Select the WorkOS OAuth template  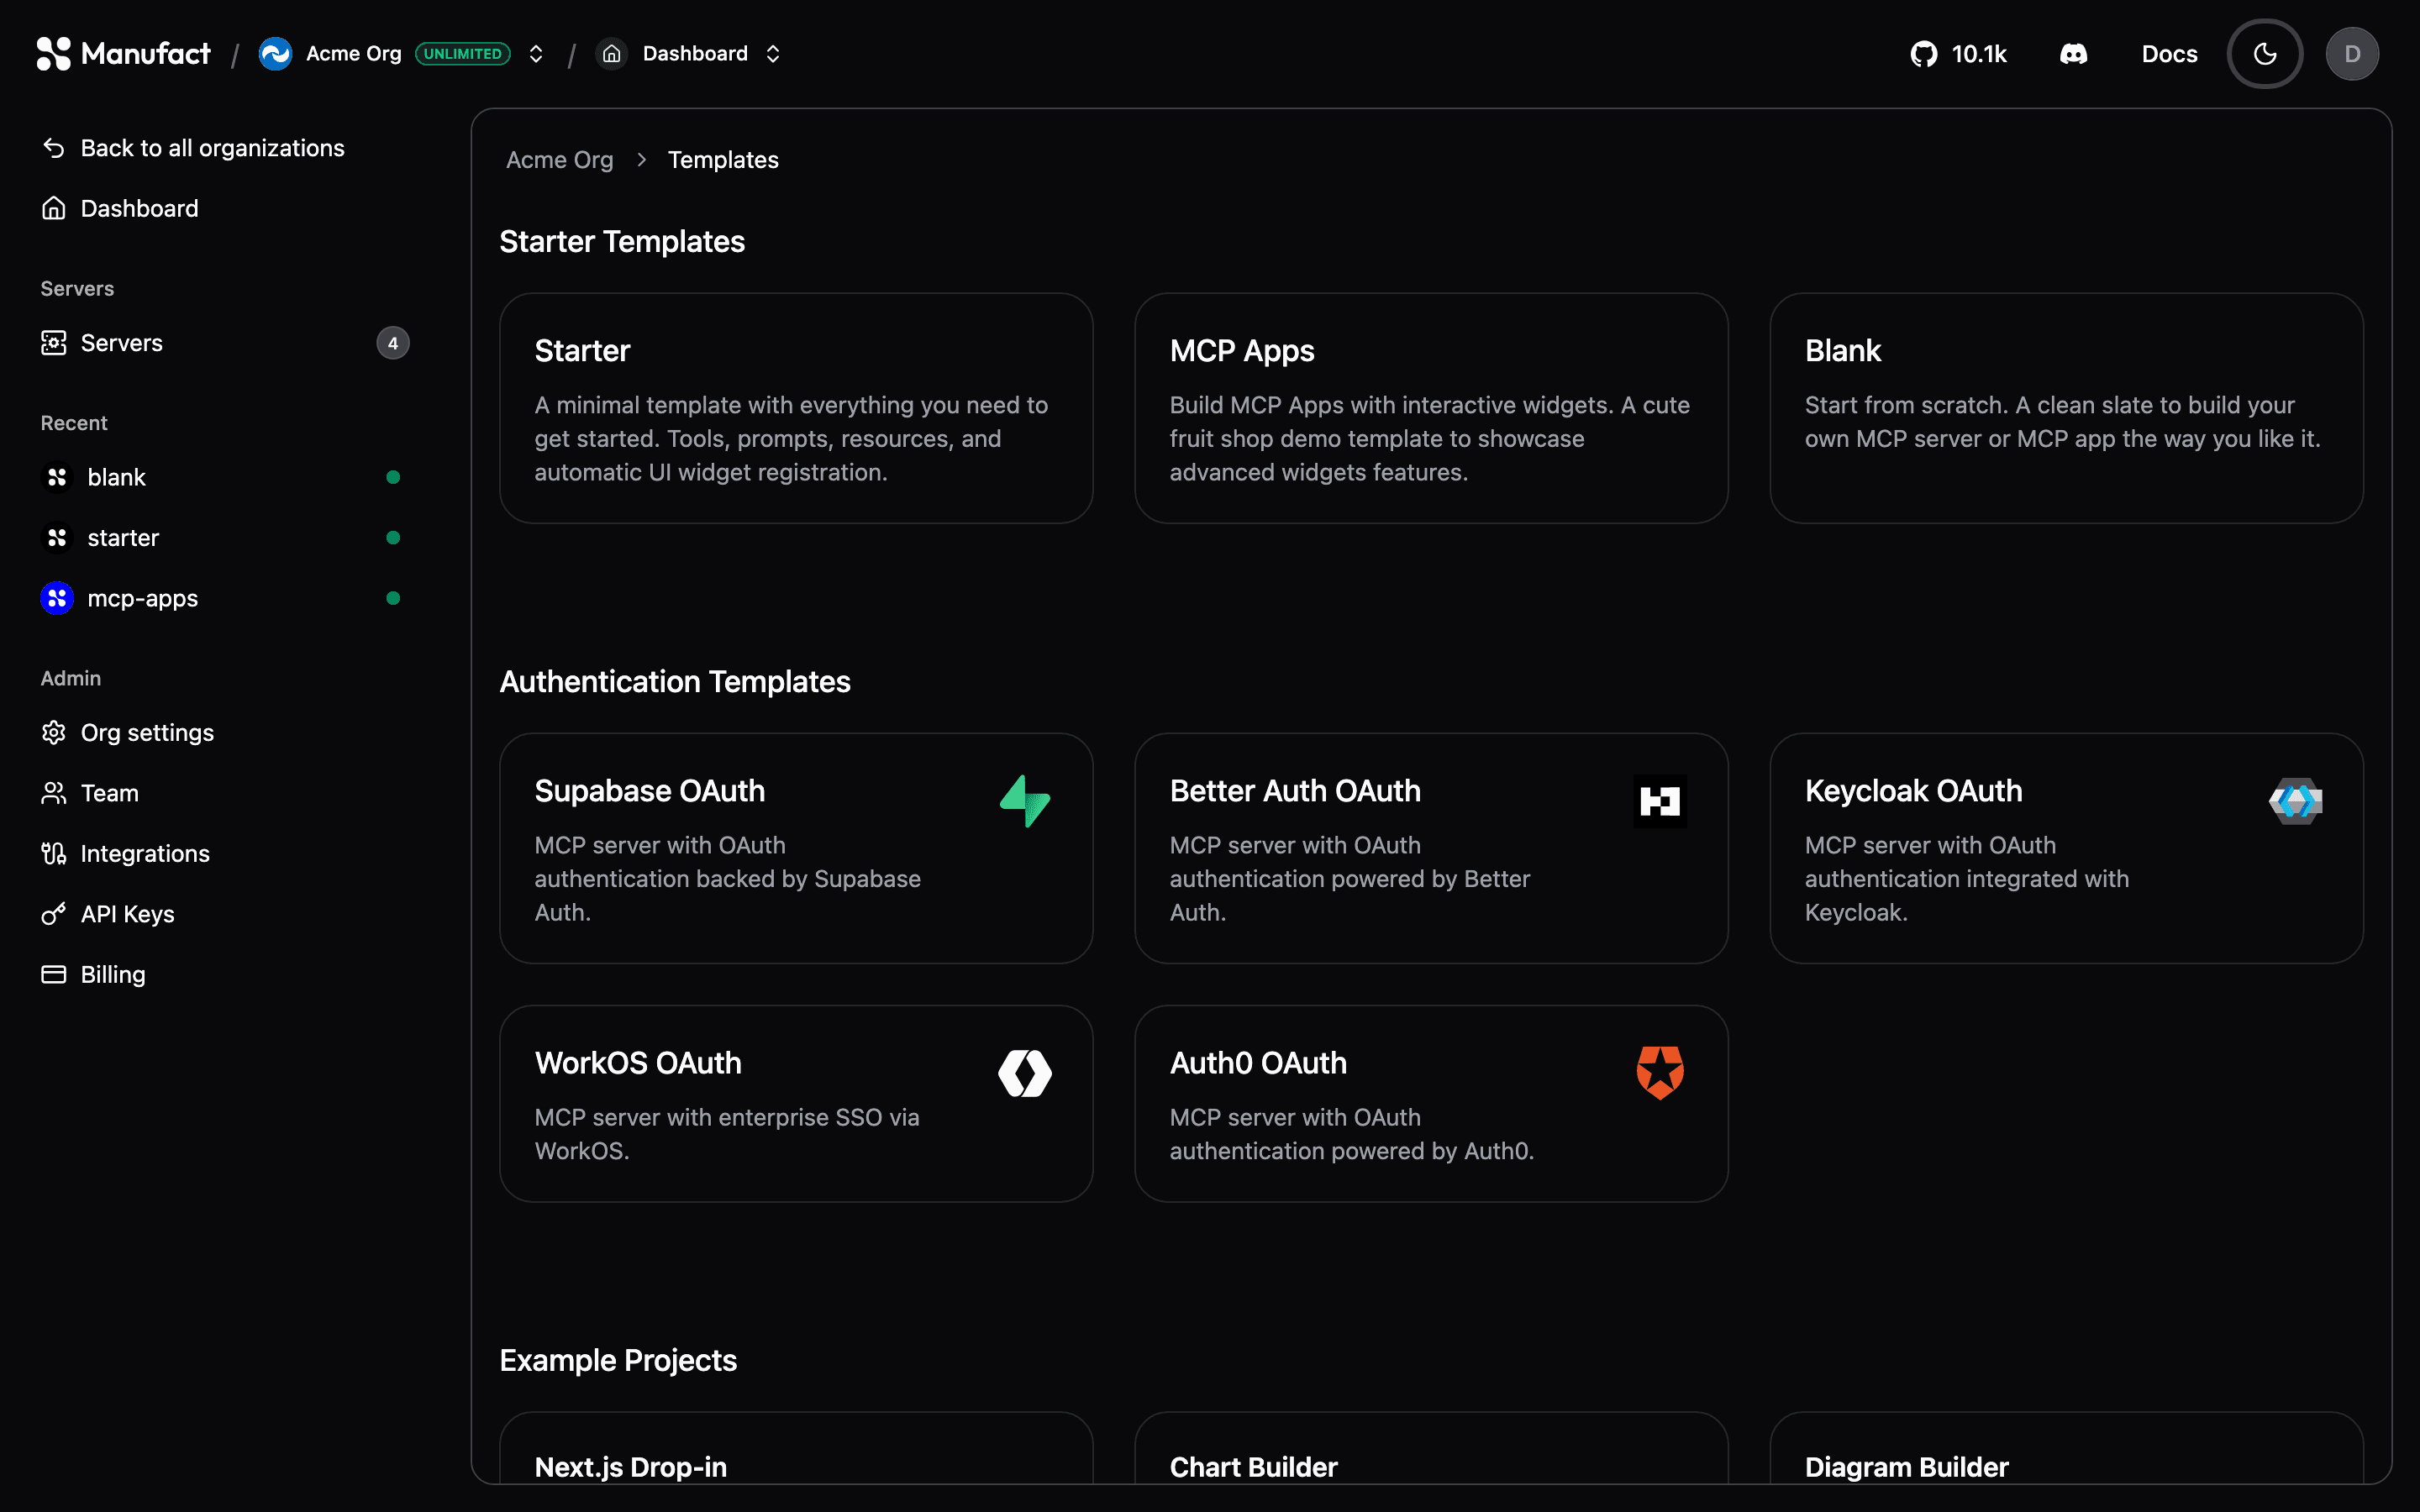(x=796, y=1104)
